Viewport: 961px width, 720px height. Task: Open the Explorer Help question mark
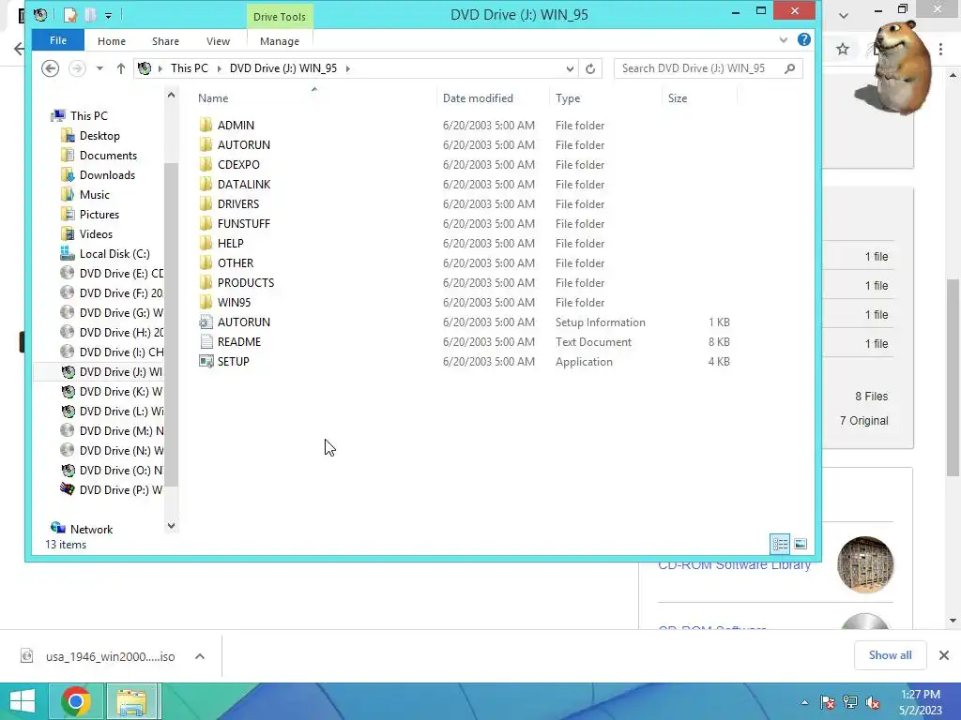[804, 39]
